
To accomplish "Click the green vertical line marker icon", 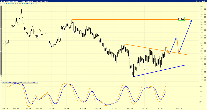I will pos(31,4).
